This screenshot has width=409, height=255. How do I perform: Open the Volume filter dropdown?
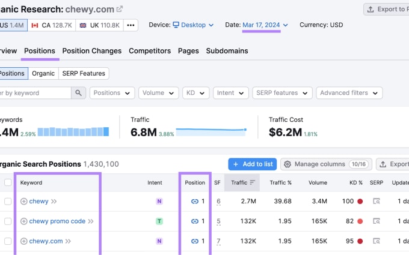[159, 93]
